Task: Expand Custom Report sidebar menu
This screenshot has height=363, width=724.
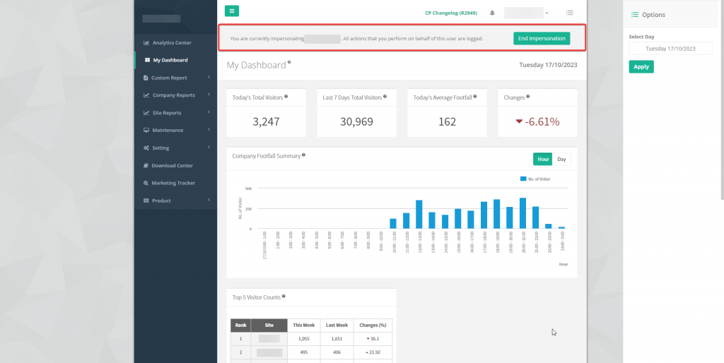Action: coord(169,78)
